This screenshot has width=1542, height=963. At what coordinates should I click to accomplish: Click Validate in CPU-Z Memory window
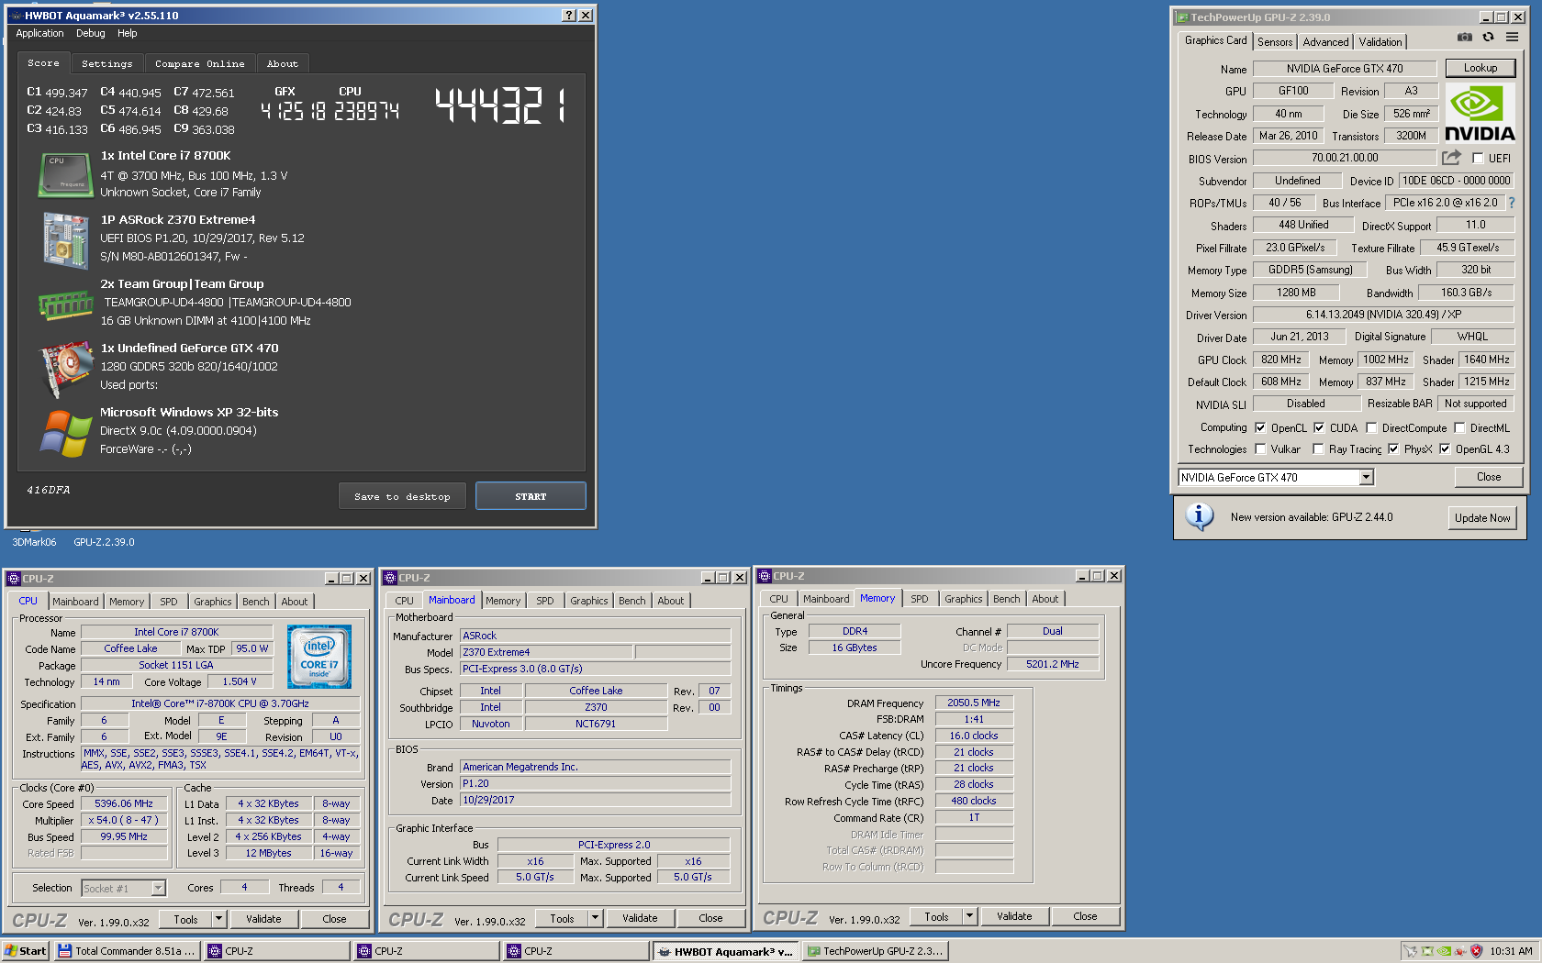click(1013, 916)
